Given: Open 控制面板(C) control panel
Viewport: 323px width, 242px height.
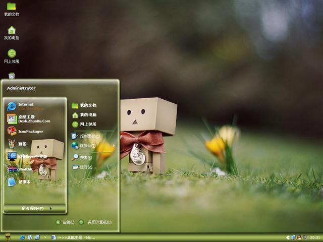Looking at the screenshot, I should [x=86, y=136].
